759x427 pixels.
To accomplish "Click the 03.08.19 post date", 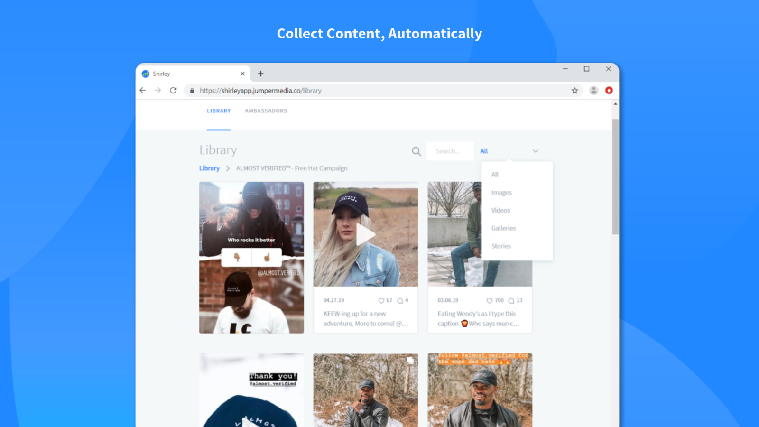I will click(448, 301).
